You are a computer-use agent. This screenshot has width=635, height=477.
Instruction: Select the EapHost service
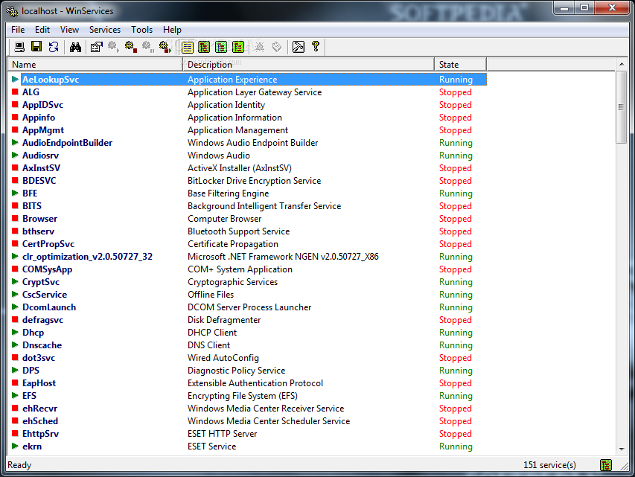click(39, 383)
